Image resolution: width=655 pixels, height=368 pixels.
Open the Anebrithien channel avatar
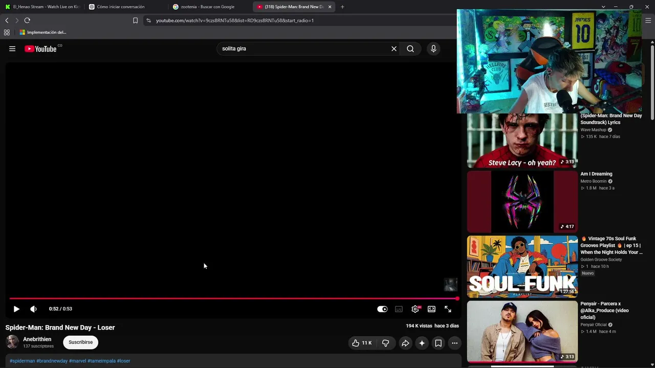point(12,342)
